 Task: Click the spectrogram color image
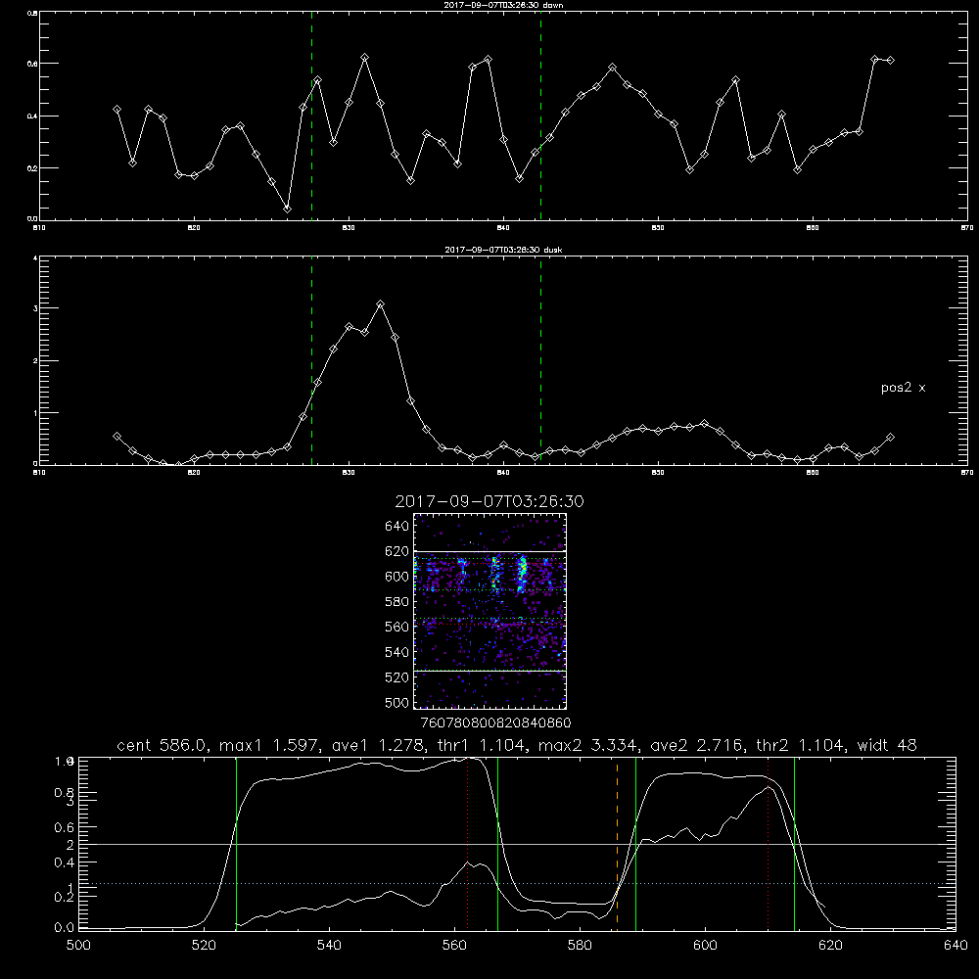pos(490,611)
